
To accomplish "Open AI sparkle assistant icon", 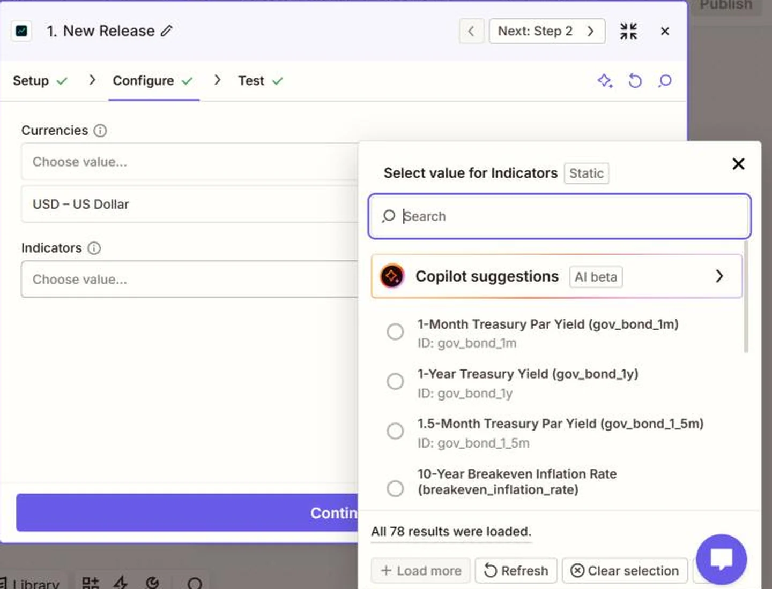I will pyautogui.click(x=605, y=81).
